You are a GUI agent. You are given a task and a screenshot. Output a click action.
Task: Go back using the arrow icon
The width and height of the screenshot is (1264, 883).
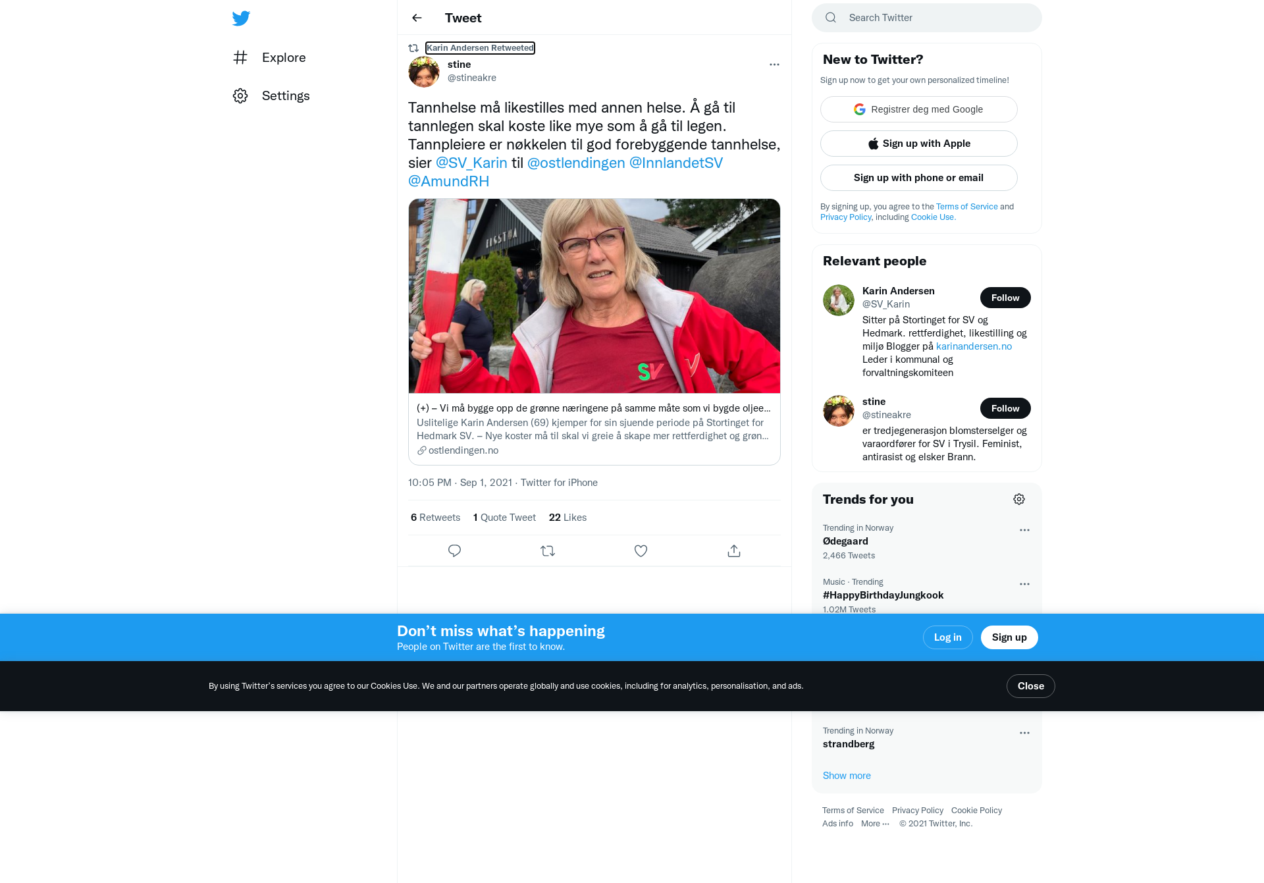417,18
